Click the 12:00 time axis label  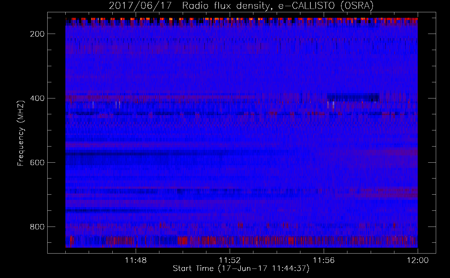tap(418, 260)
